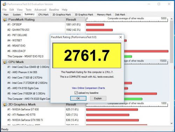Viewport: 175px width, 132px height.
Task: Select Intel Core i7-5820K row
Action: coord(26,93)
